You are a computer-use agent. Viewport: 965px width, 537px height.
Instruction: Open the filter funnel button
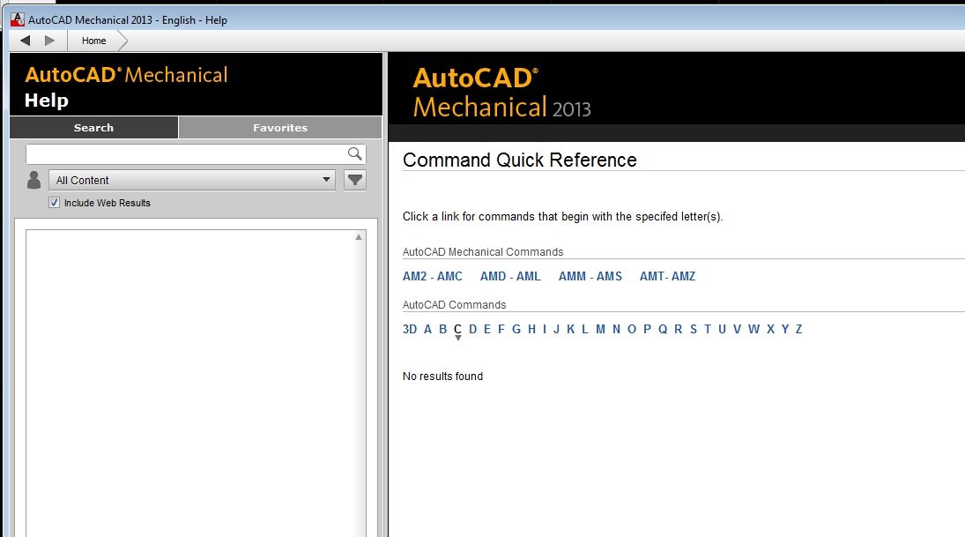[x=354, y=180]
